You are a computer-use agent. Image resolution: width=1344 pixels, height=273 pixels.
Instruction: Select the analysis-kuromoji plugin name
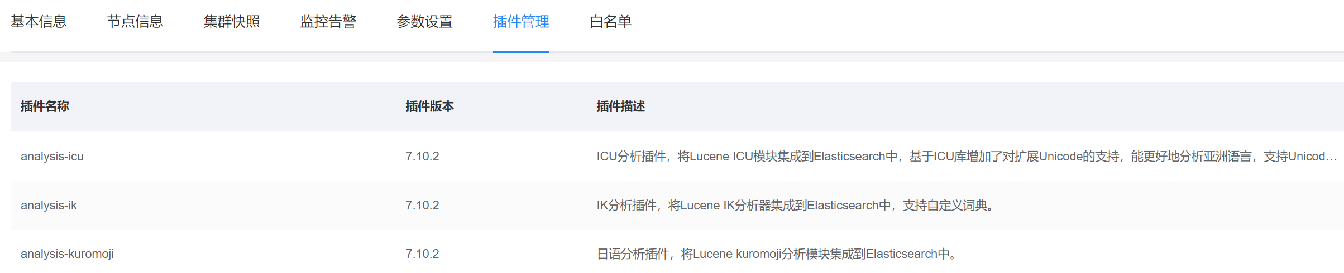(x=67, y=254)
